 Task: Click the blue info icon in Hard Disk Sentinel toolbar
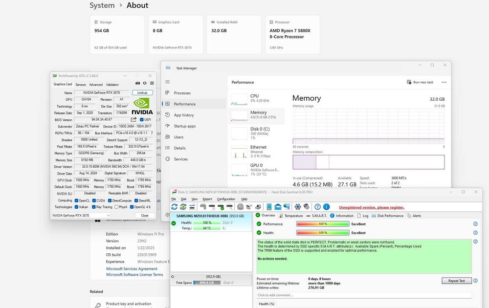click(326, 207)
